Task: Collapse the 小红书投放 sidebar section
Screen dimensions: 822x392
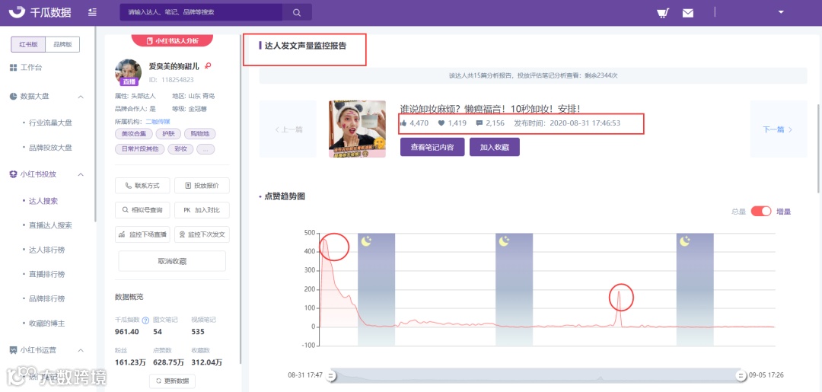Action: point(81,174)
